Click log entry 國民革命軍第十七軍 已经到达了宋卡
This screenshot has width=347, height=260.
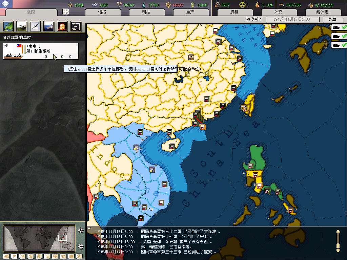click(x=154, y=237)
